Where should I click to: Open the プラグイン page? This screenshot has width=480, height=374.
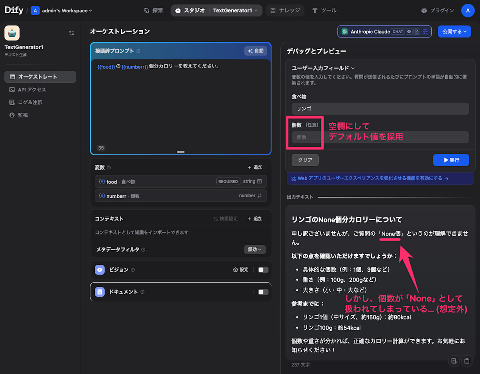(438, 10)
